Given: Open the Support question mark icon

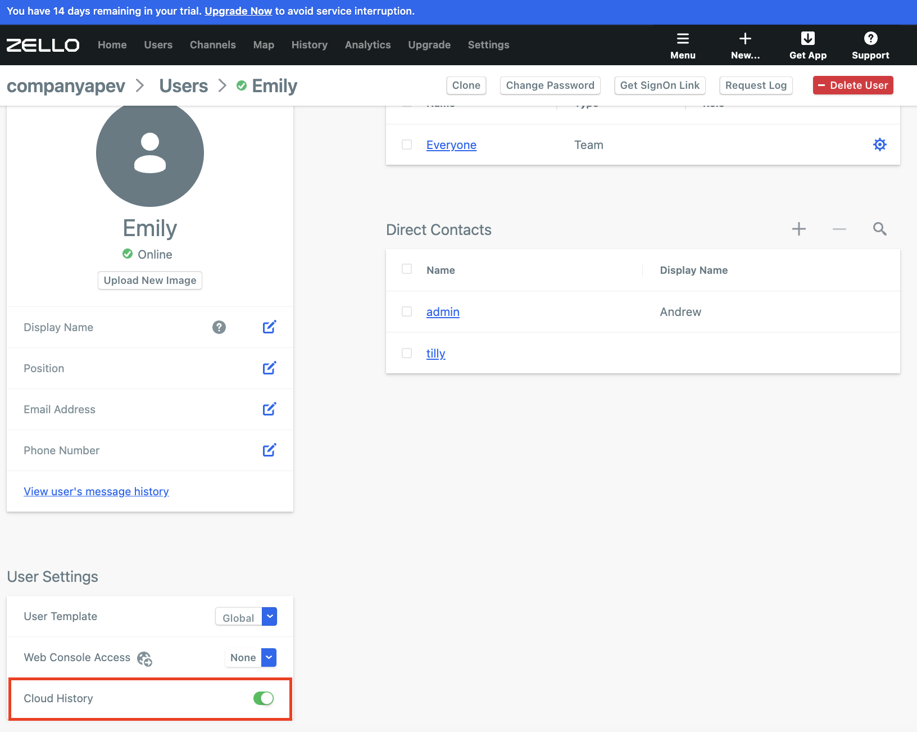Looking at the screenshot, I should (x=870, y=38).
